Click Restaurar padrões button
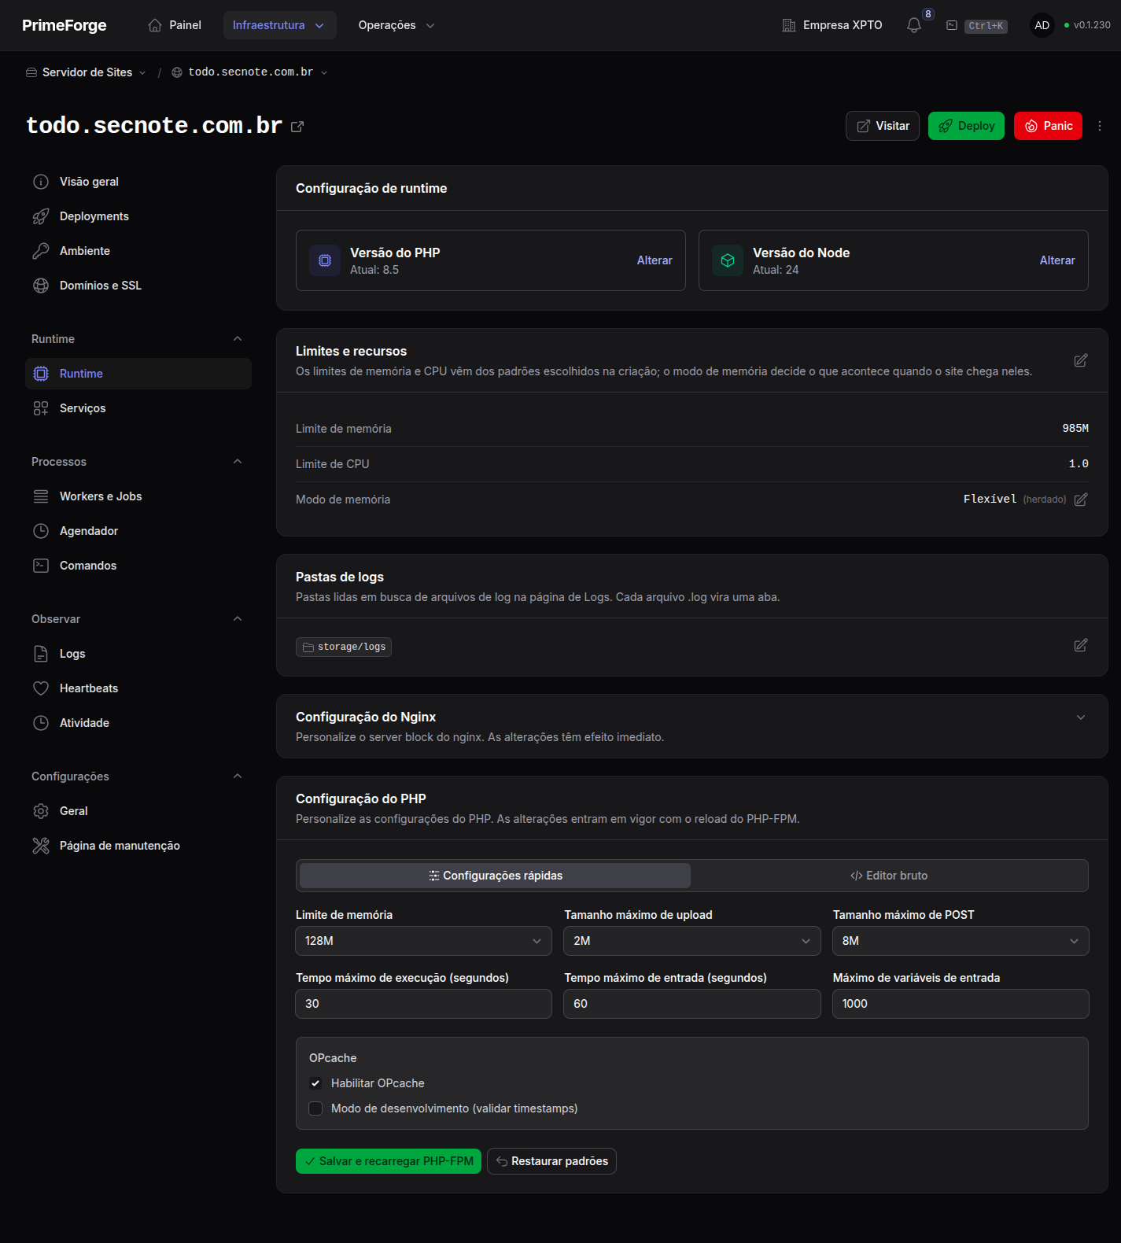 coord(551,1161)
